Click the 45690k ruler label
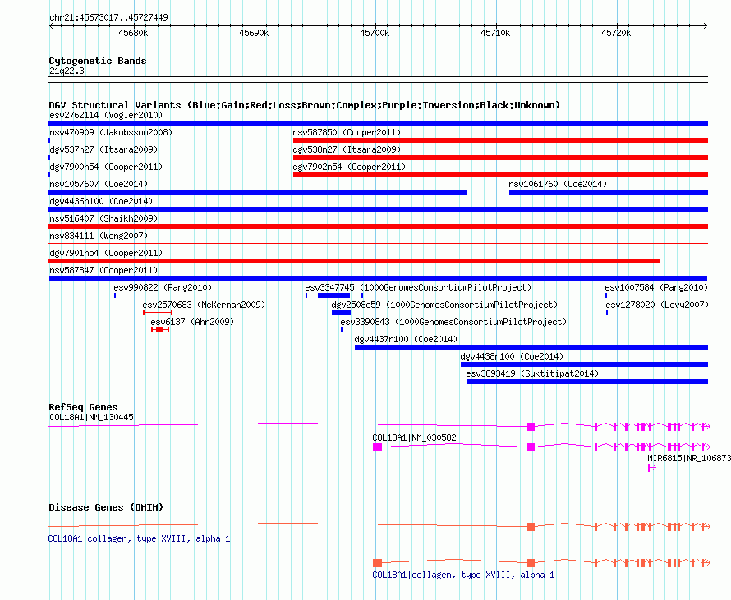 [x=254, y=33]
